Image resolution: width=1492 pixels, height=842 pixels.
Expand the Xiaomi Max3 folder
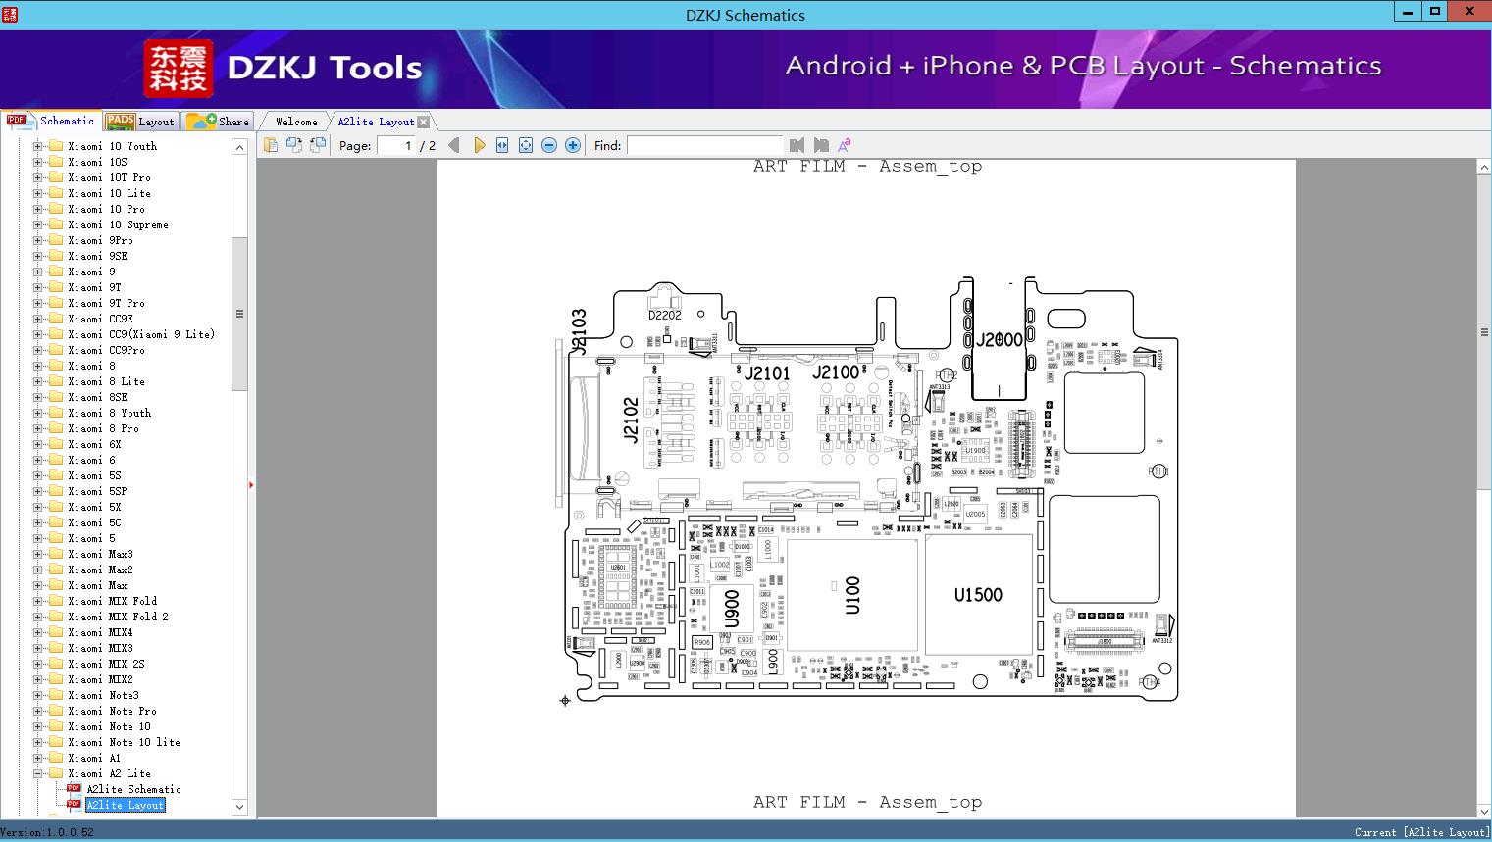pos(37,554)
